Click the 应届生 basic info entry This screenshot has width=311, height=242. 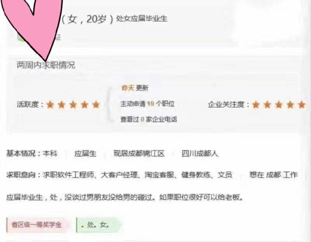click(85, 153)
